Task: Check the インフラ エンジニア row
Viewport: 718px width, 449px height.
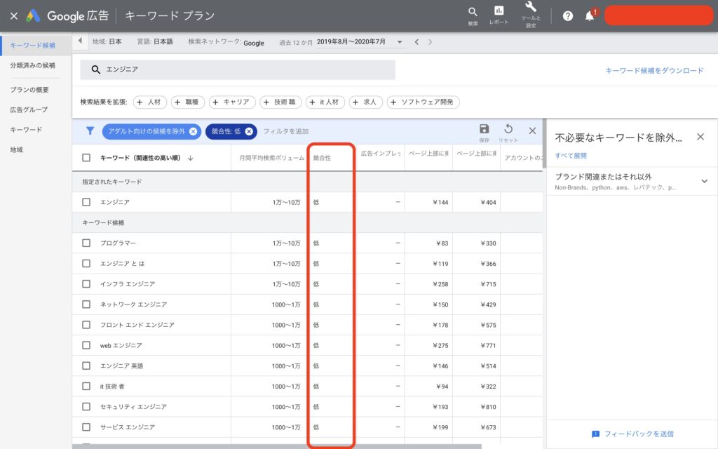Action: click(x=86, y=284)
